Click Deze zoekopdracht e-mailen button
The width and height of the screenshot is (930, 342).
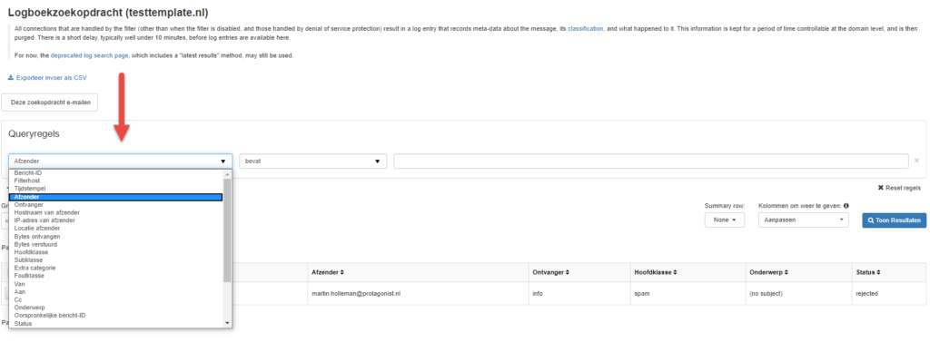51,103
